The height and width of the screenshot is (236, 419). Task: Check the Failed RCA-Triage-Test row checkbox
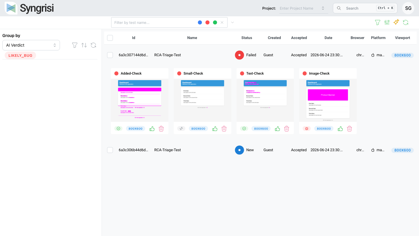pos(110,55)
